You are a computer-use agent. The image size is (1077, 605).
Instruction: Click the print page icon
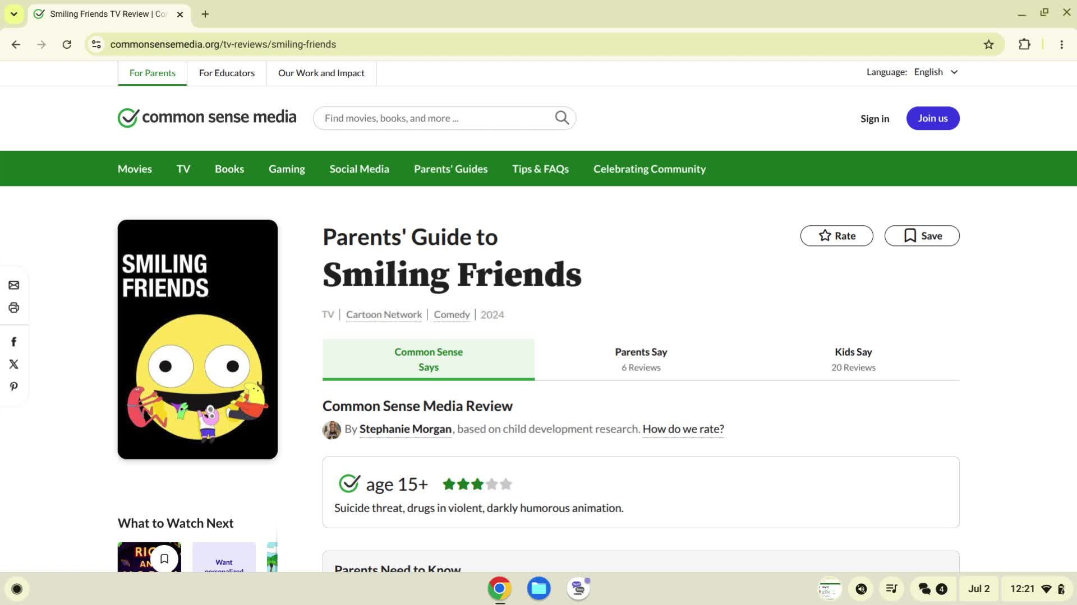click(14, 308)
